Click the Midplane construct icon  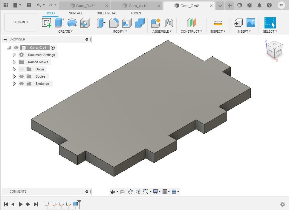coord(192,23)
